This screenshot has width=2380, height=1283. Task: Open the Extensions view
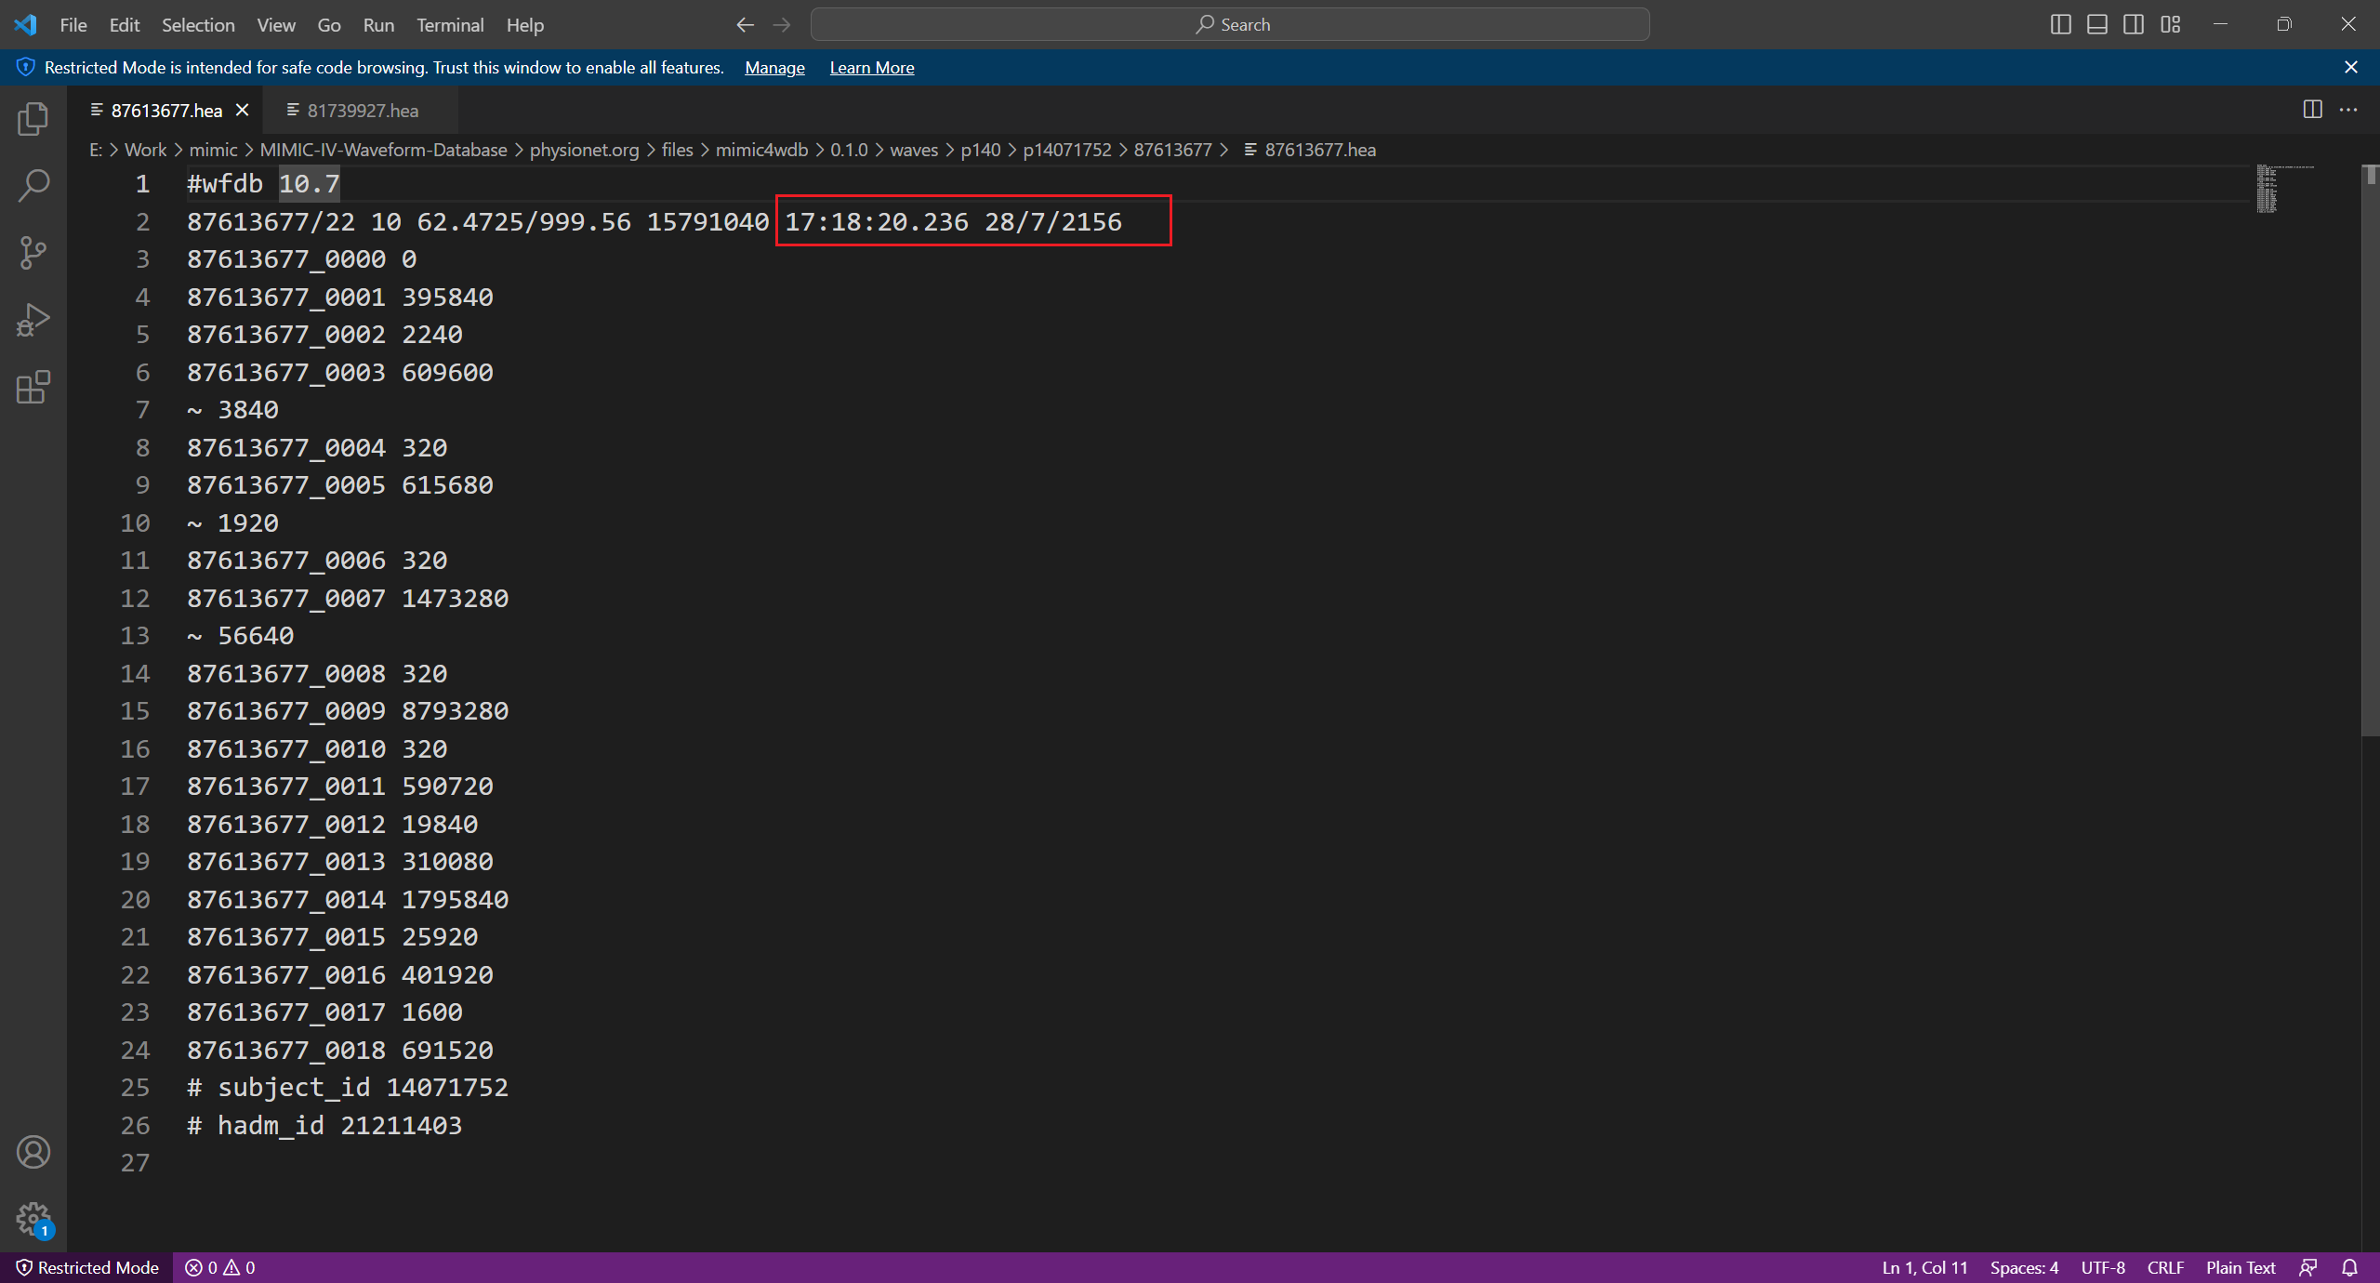[33, 387]
